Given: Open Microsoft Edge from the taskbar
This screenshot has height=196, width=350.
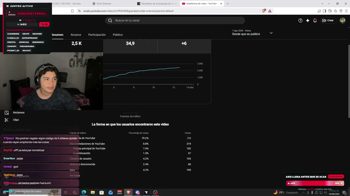Looking at the screenshot, I should pos(84,192).
